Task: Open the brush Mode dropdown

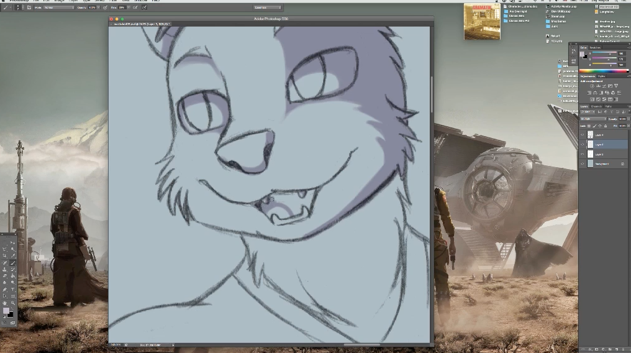Action: 59,7
